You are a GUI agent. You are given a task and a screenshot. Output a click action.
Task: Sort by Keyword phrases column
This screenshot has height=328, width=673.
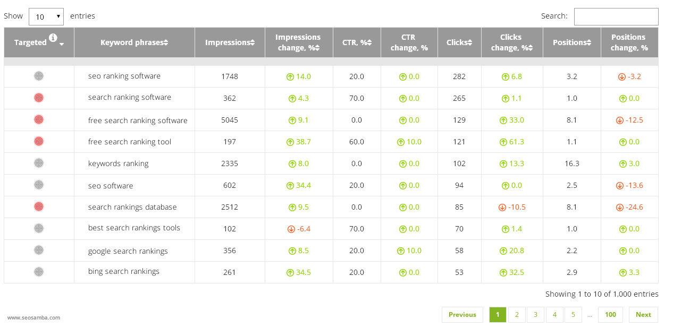[x=134, y=42]
